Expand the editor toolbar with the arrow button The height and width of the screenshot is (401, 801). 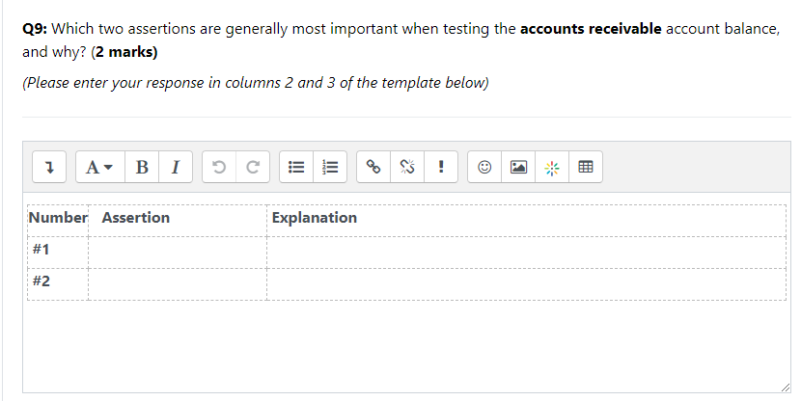coord(48,168)
